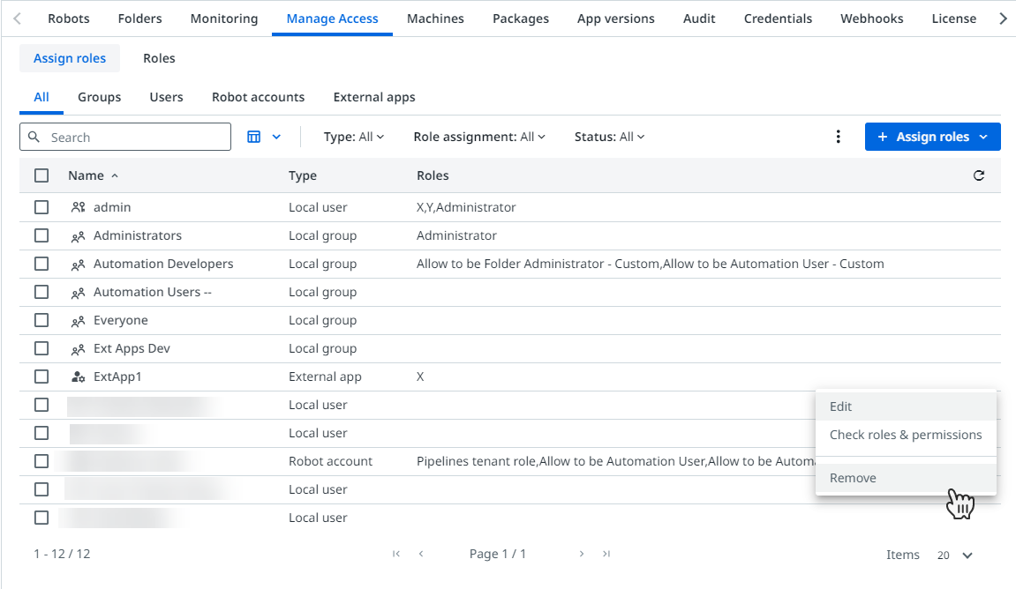The image size is (1016, 589).
Task: Choose Remove from the context menu
Action: click(x=853, y=477)
